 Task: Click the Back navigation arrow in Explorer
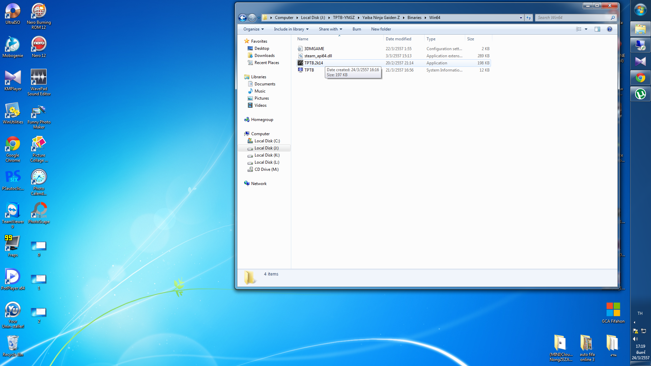click(x=242, y=18)
